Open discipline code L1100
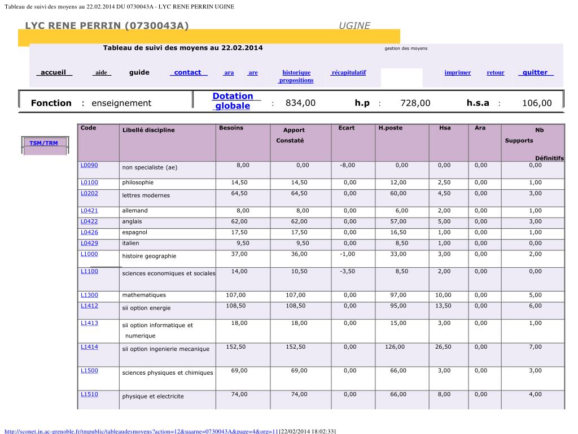 point(89,271)
